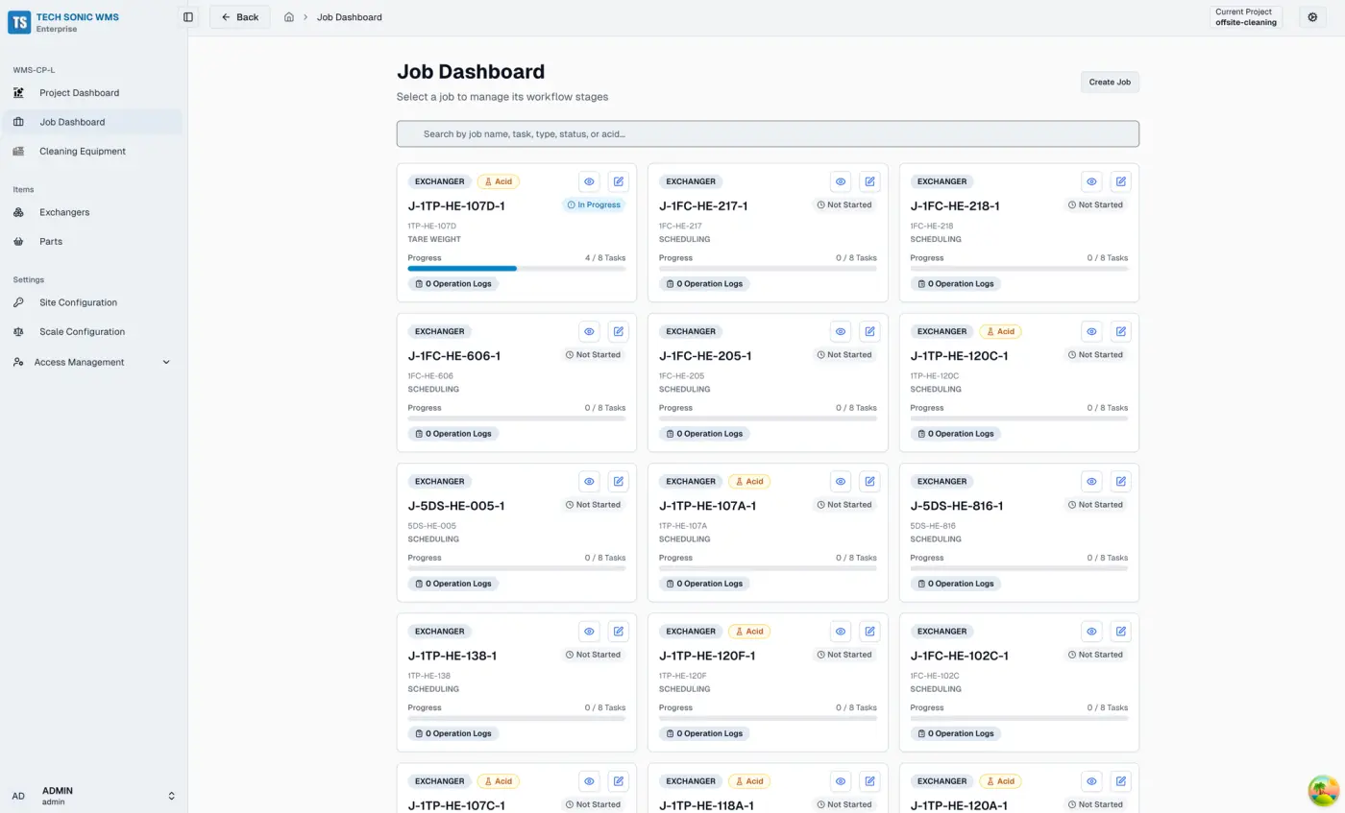1345x813 pixels.
Task: Edit job J-1TP-HE-138-1
Action: pyautogui.click(x=619, y=631)
